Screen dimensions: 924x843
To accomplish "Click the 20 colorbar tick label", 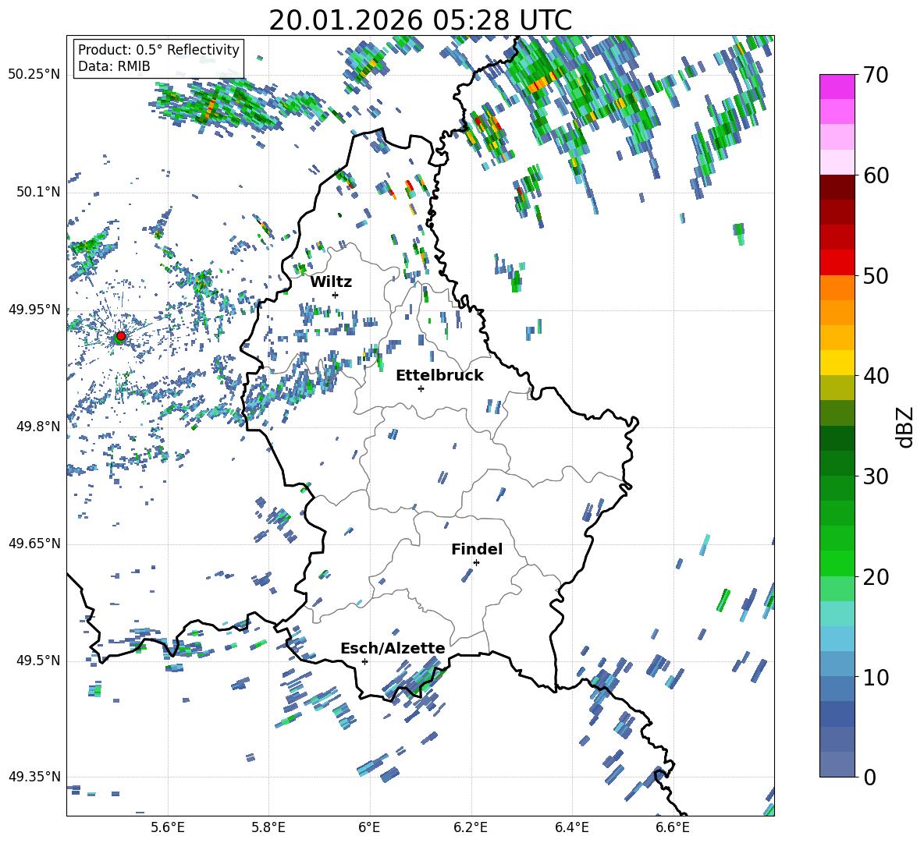I will point(876,577).
